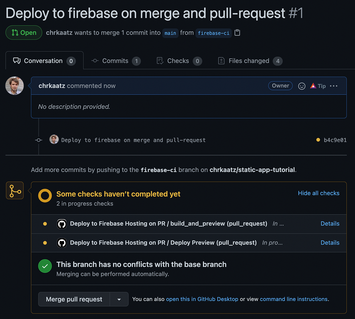Click the green checkmark for no conflicts status
The image size is (355, 319).
(45, 266)
